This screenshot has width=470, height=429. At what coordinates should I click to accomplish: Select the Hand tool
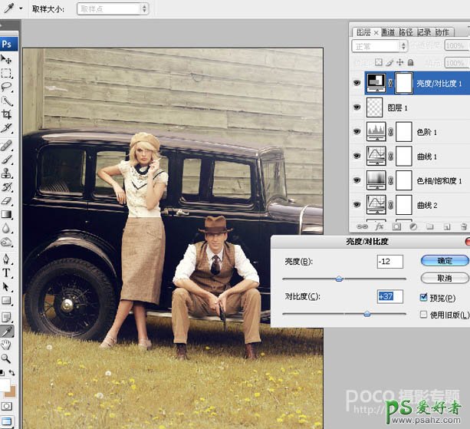[x=7, y=345]
